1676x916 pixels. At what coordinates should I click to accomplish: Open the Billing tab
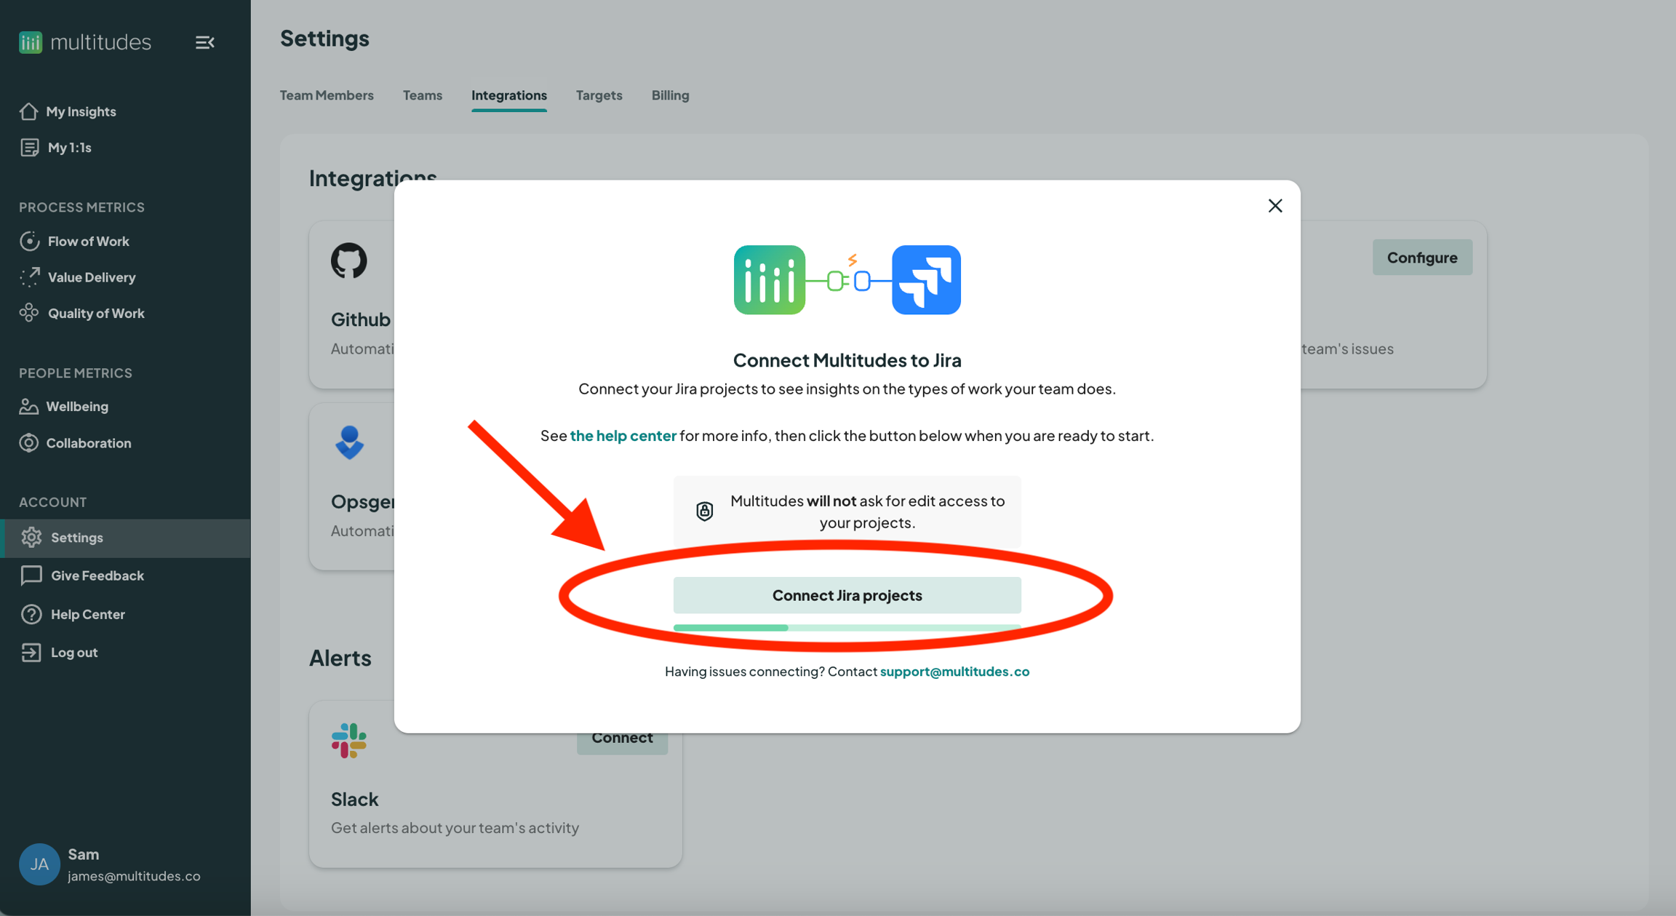pos(670,95)
